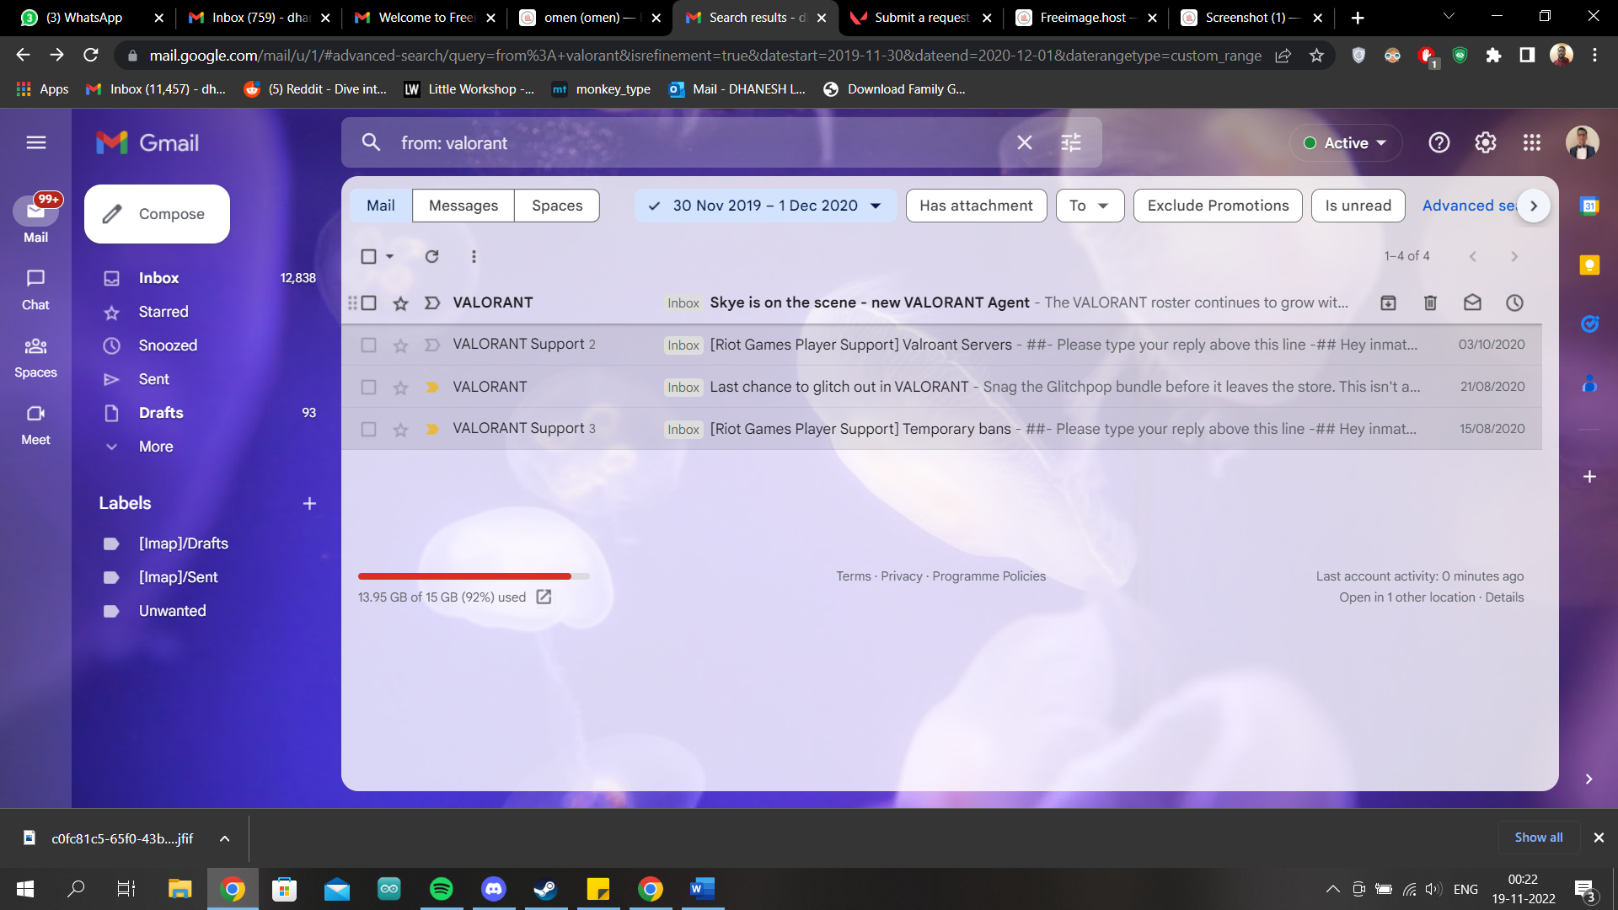Show search options filter icon
This screenshot has width=1618, height=910.
[x=1071, y=142]
